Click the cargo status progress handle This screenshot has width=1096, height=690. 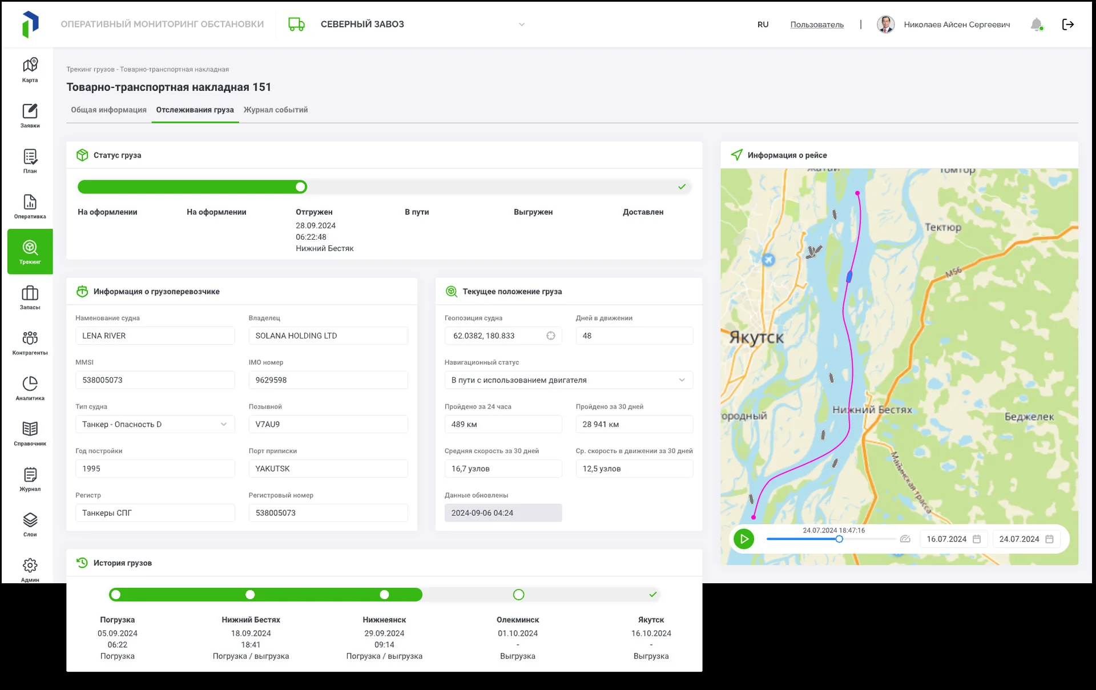(x=301, y=187)
